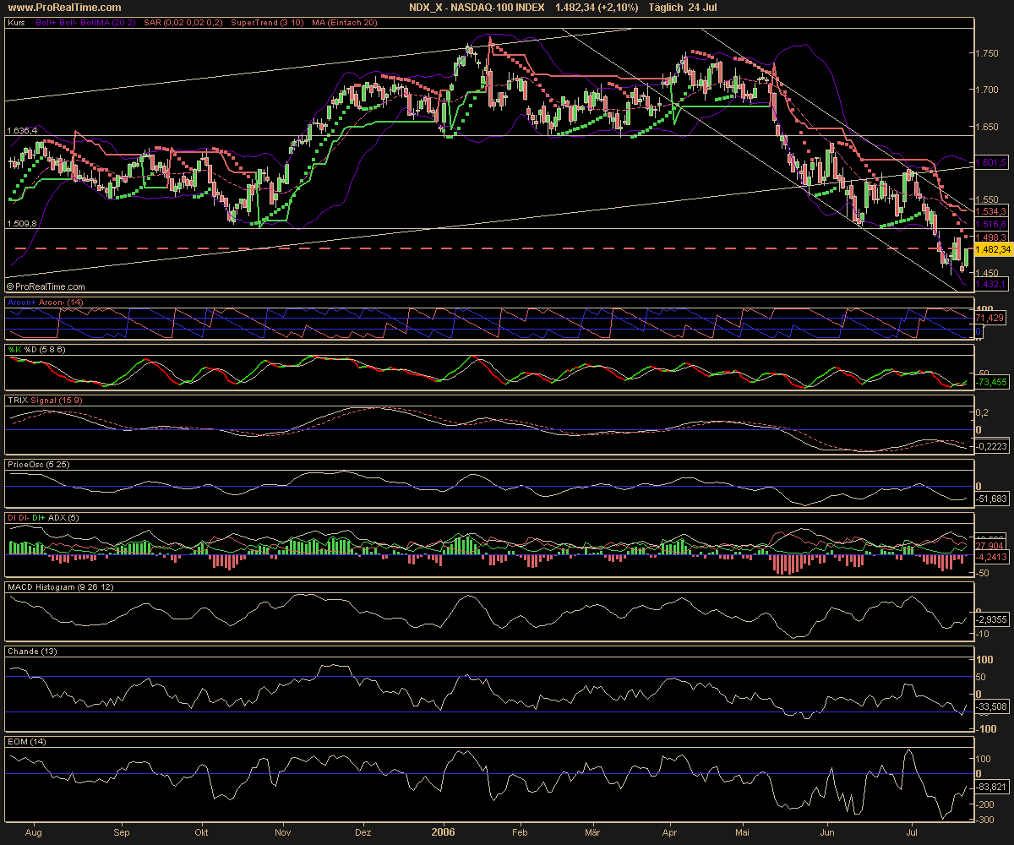
Task: Click the current price tag 1.482,34
Action: pyautogui.click(x=992, y=250)
